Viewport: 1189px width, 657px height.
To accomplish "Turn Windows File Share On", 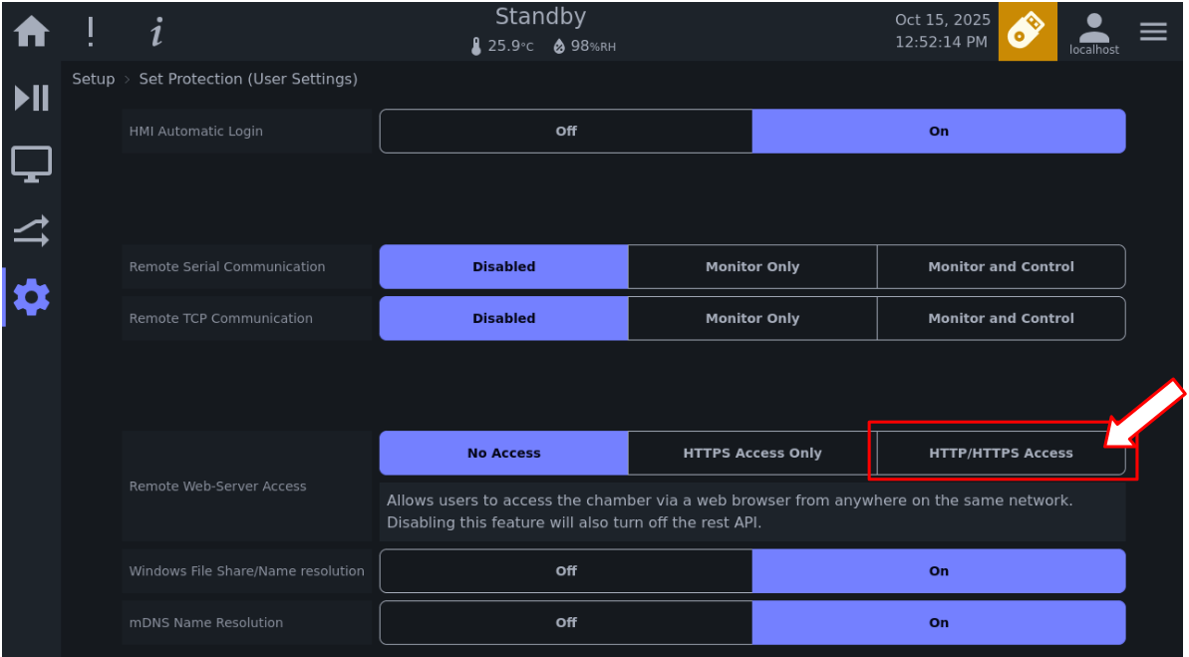I will tap(939, 571).
